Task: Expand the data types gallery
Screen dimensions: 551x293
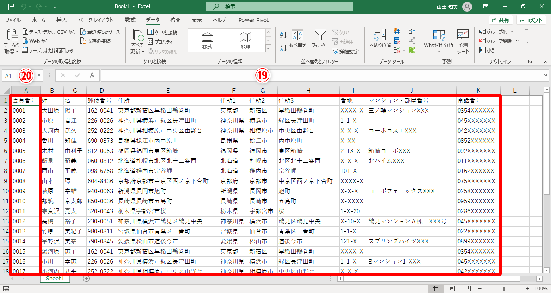Action: click(268, 48)
